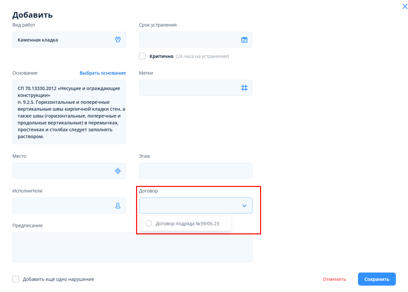Open the Каменная кладка work type selector
Viewport: 408px width, 292px height.
click(x=62, y=40)
